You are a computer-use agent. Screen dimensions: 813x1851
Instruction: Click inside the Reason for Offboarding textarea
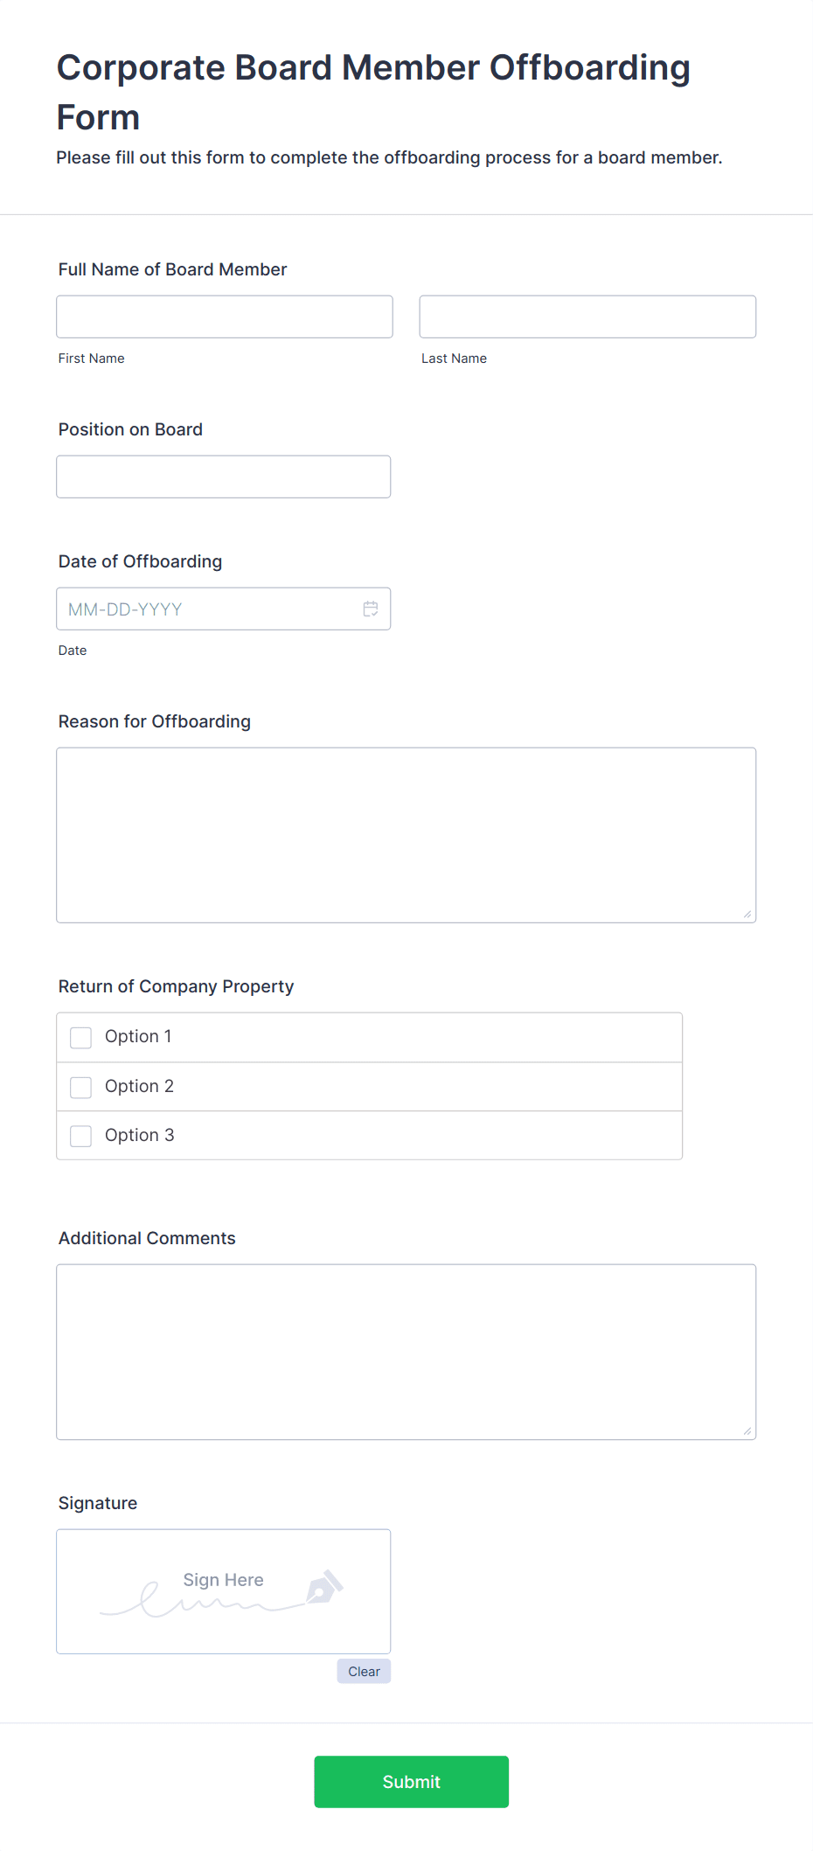tap(406, 835)
